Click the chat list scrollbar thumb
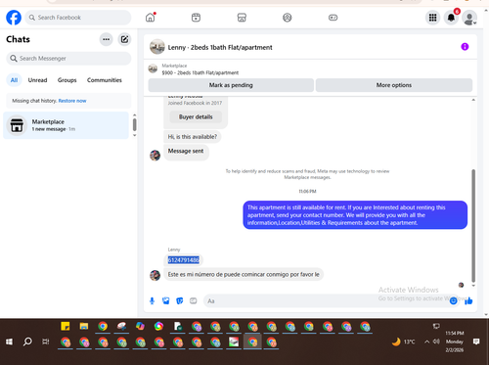 tap(134, 124)
